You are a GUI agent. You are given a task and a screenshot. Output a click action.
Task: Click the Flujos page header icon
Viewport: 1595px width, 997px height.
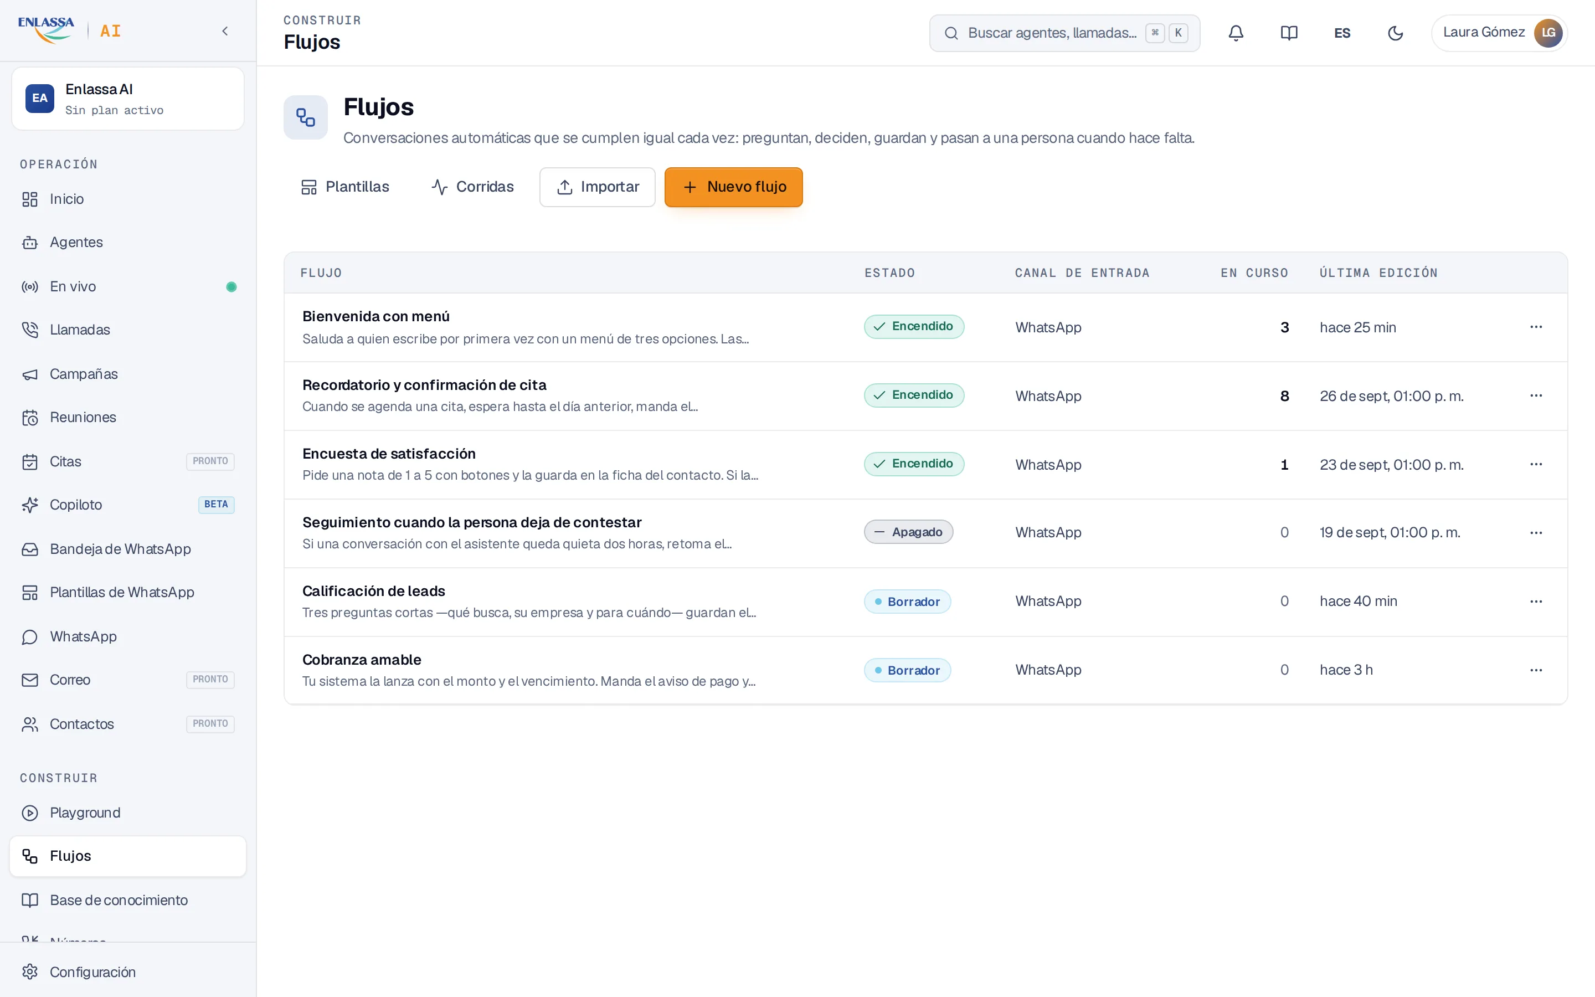306,117
